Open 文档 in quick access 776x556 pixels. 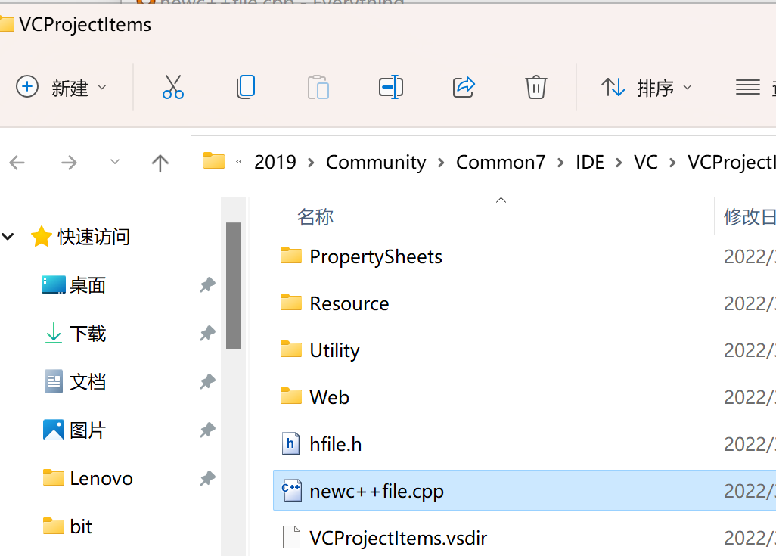pos(88,382)
